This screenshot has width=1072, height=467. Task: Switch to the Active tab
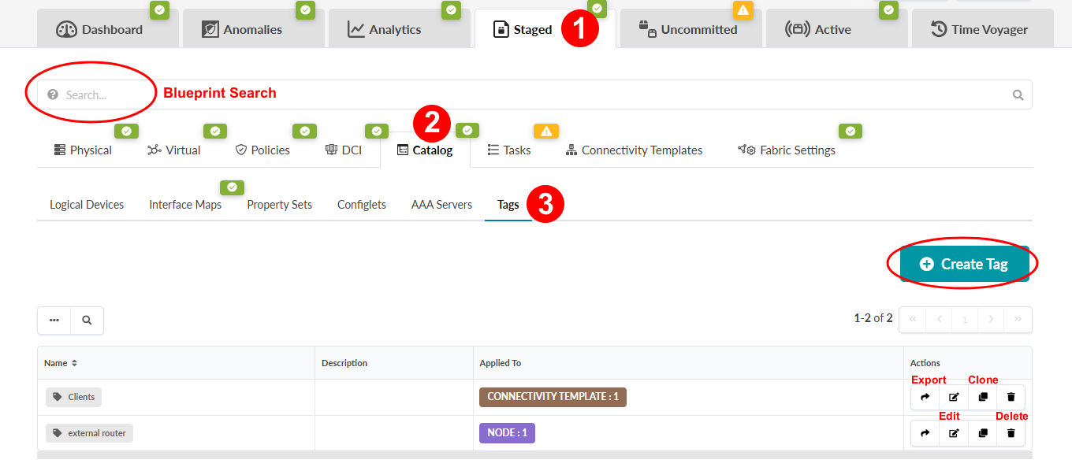pyautogui.click(x=836, y=29)
